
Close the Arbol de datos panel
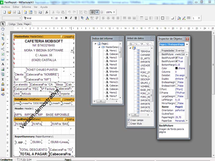[x=152, y=38]
